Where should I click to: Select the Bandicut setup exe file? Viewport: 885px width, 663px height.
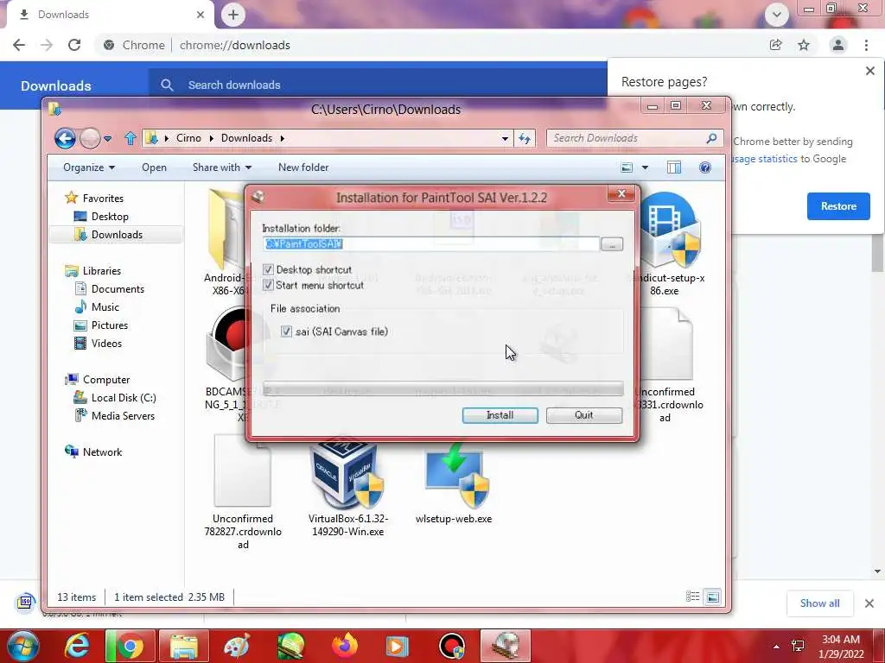(669, 244)
